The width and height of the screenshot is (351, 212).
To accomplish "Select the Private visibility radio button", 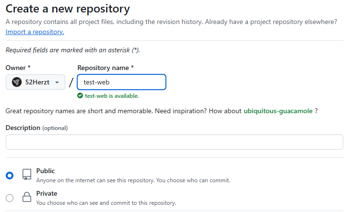I will (x=10, y=198).
